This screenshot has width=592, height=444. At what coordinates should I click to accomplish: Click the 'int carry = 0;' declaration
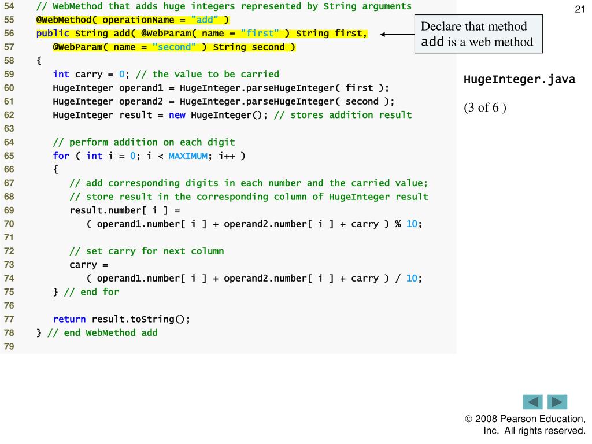point(91,74)
